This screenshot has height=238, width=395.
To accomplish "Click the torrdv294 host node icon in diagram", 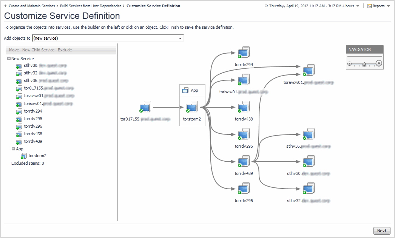I will click(x=244, y=53).
